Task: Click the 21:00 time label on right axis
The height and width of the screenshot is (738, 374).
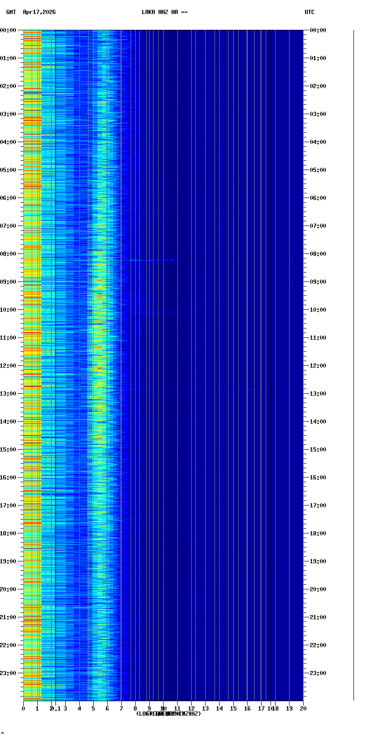Action: pyautogui.click(x=318, y=617)
